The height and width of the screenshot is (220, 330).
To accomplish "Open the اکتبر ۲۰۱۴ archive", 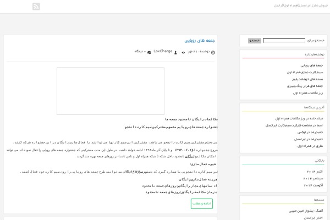I will (x=315, y=172).
